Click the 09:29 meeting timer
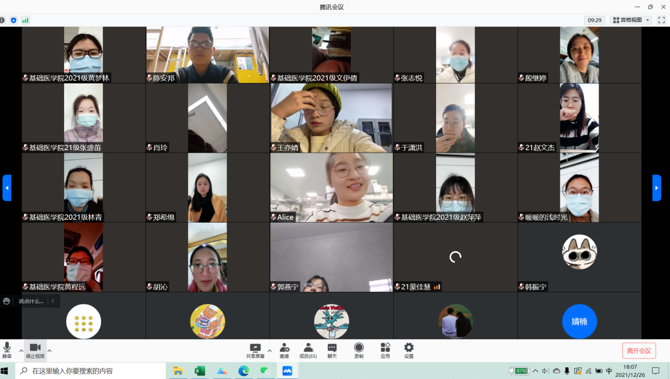 [x=595, y=20]
